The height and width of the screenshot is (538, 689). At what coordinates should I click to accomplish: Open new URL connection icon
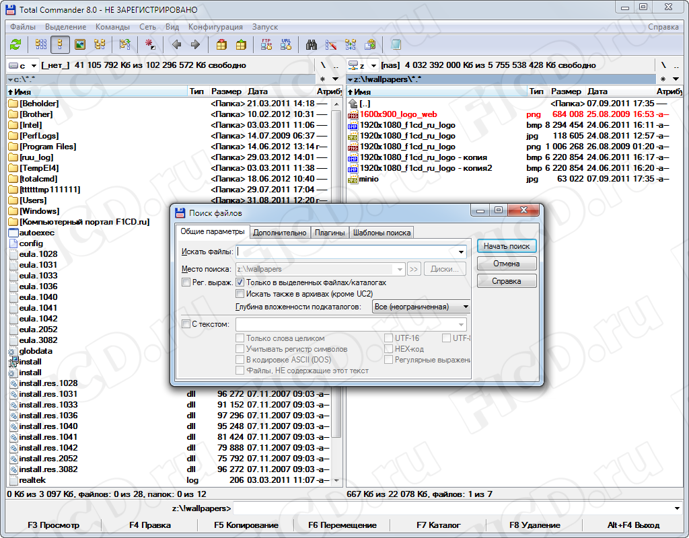(286, 44)
